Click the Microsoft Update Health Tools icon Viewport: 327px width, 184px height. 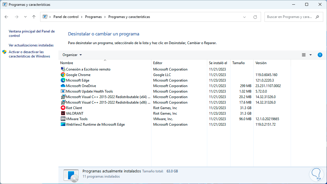[63, 91]
